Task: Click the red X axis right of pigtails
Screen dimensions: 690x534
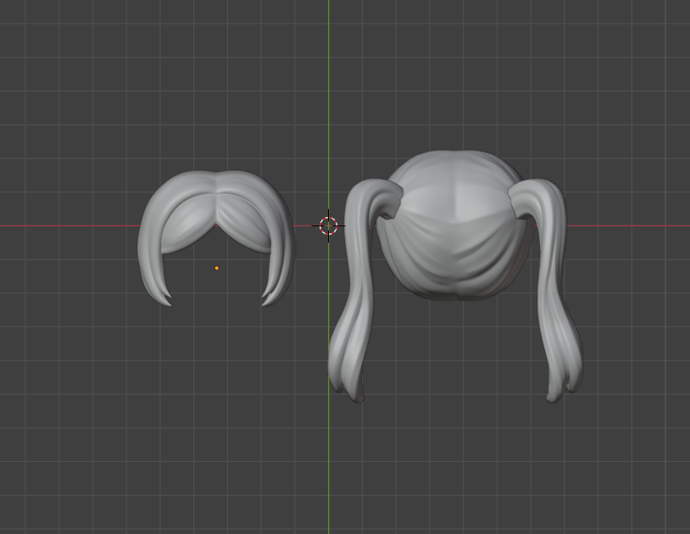Action: (636, 225)
